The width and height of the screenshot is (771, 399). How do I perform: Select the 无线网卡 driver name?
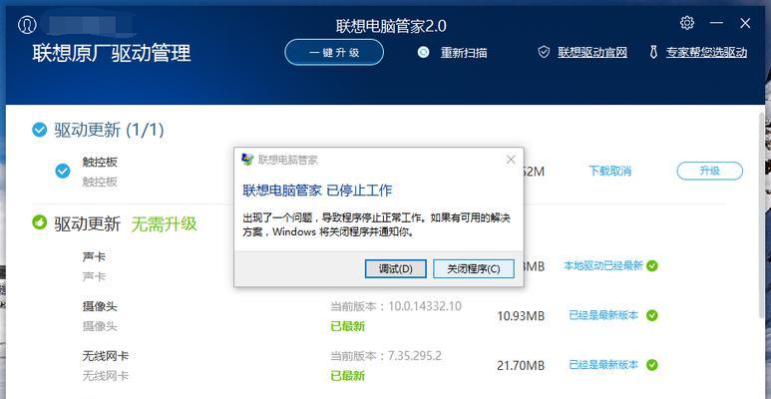click(x=105, y=355)
